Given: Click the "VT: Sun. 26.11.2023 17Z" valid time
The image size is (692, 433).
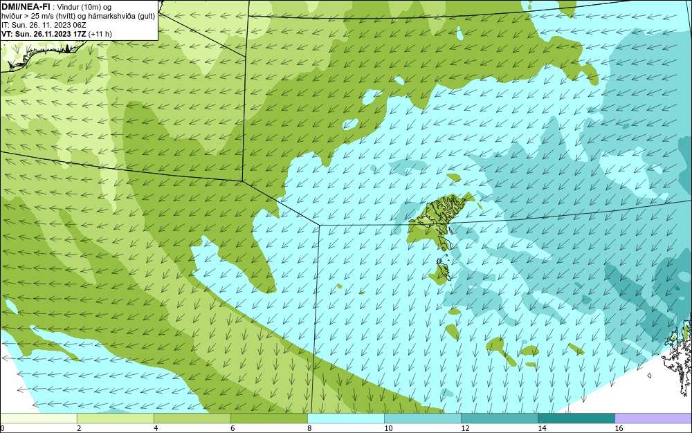Looking at the screenshot, I should pos(44,34).
